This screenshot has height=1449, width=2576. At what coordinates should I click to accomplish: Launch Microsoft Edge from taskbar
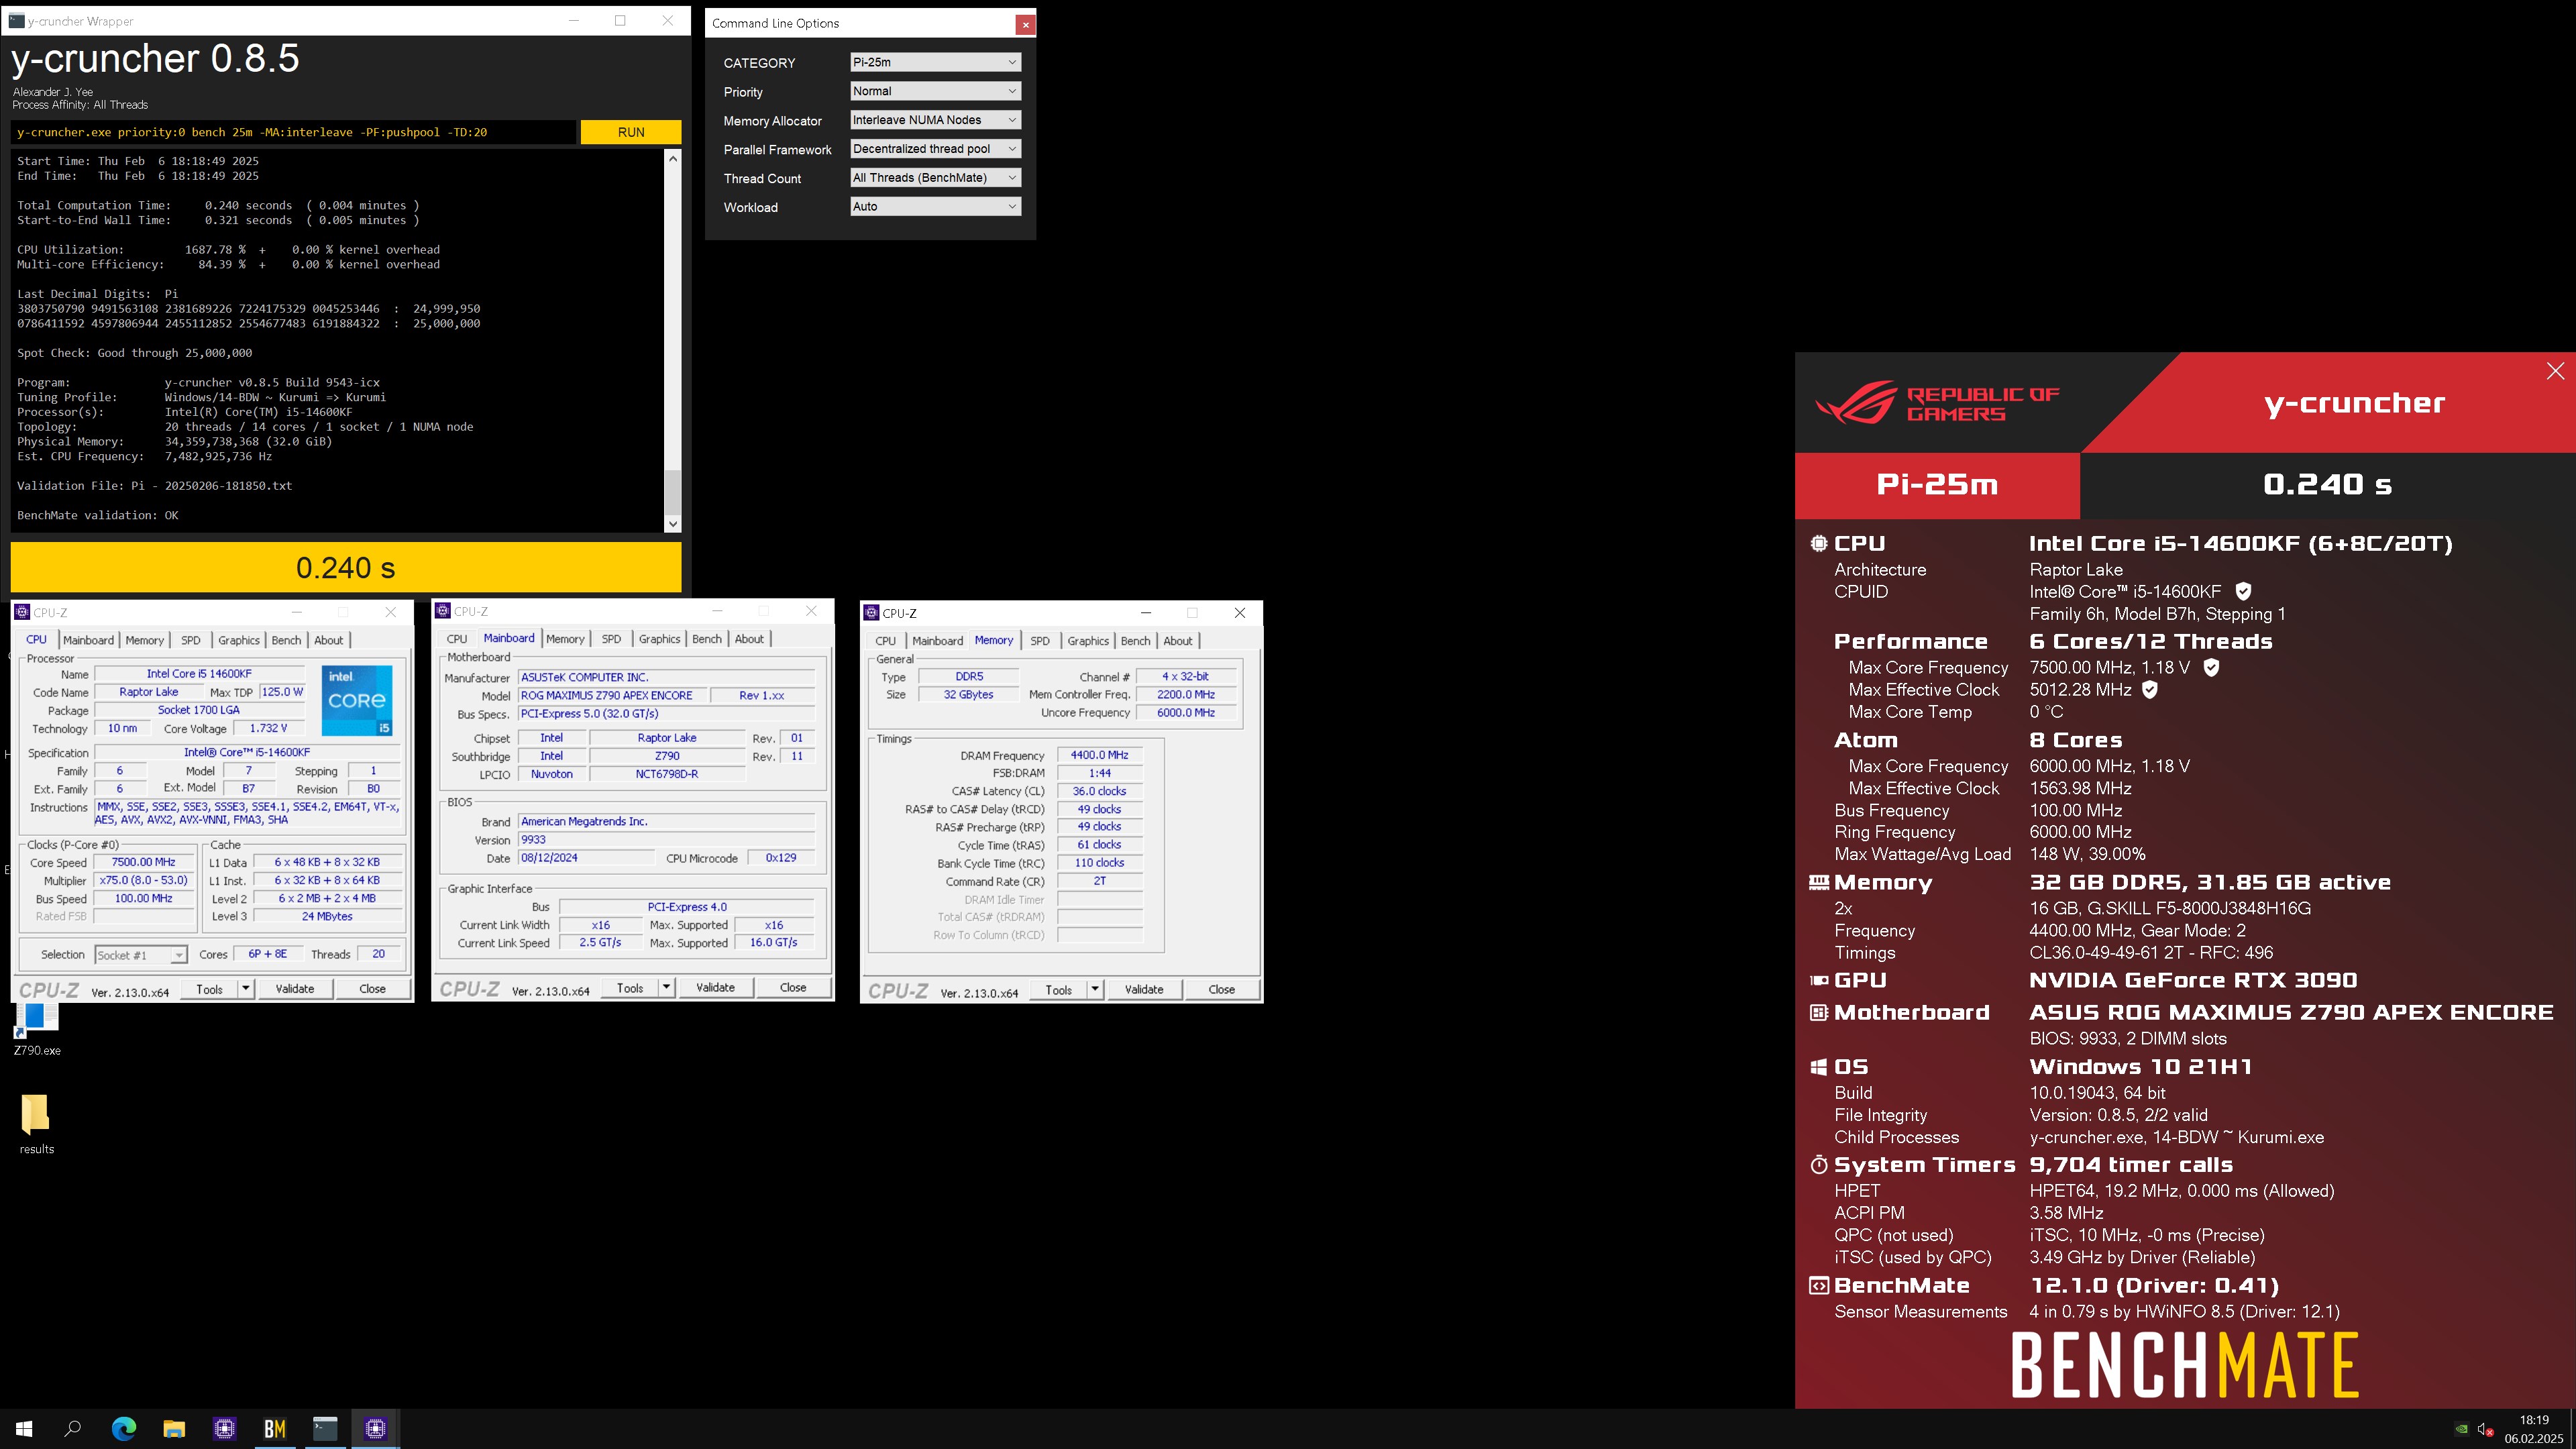click(x=124, y=1429)
